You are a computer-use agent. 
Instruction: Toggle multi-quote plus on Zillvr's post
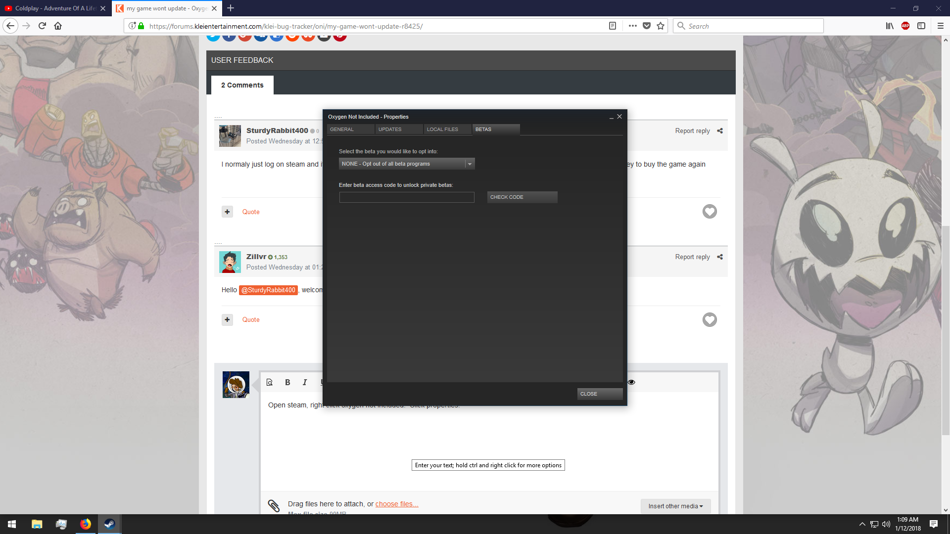pos(227,319)
